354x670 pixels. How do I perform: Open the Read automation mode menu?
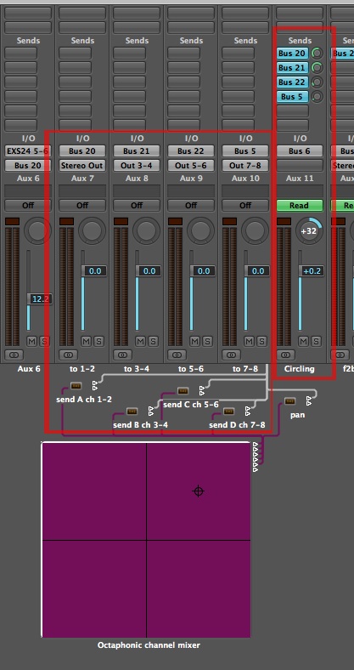(300, 206)
